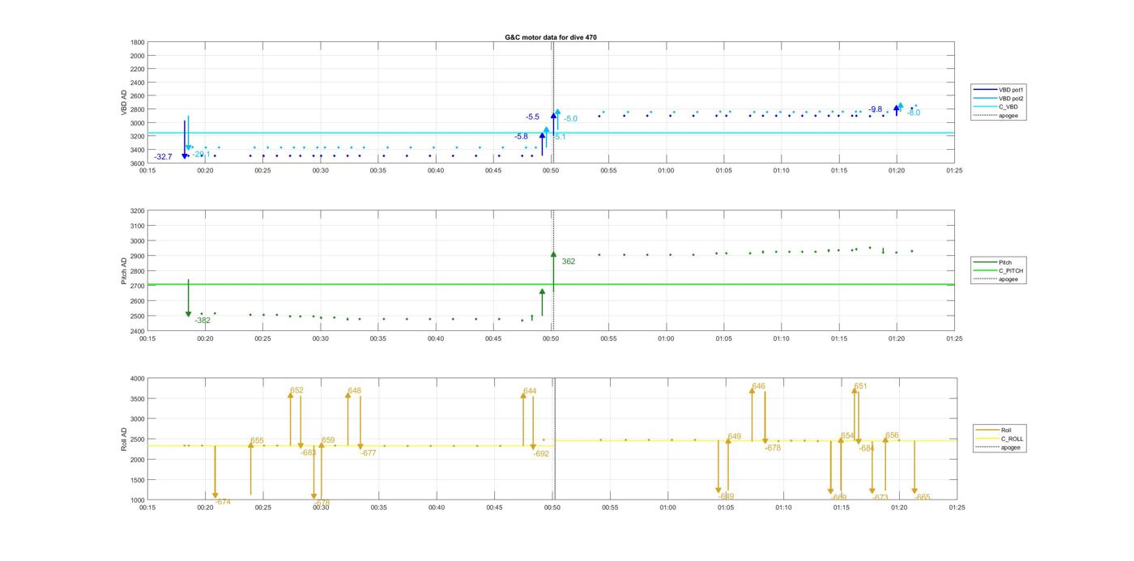
Task: Click the plot title 'G&C motor data for dive 470'
Action: (x=551, y=37)
